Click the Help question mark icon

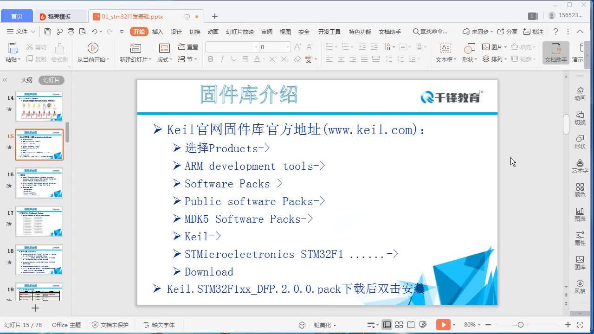pyautogui.click(x=555, y=32)
